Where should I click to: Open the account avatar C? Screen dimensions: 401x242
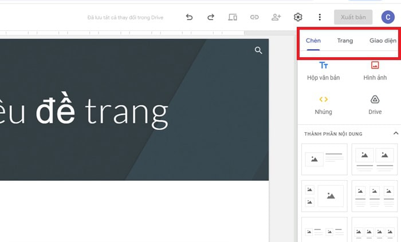pos(388,17)
